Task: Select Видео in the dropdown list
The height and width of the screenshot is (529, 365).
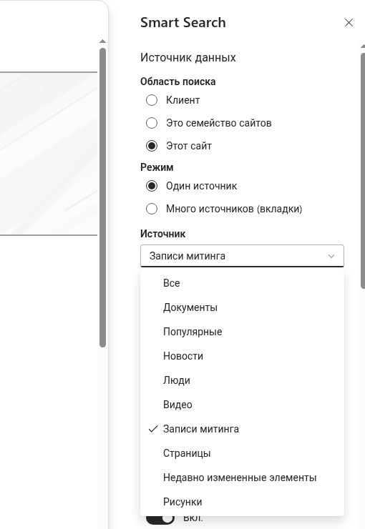Action: [242, 405]
